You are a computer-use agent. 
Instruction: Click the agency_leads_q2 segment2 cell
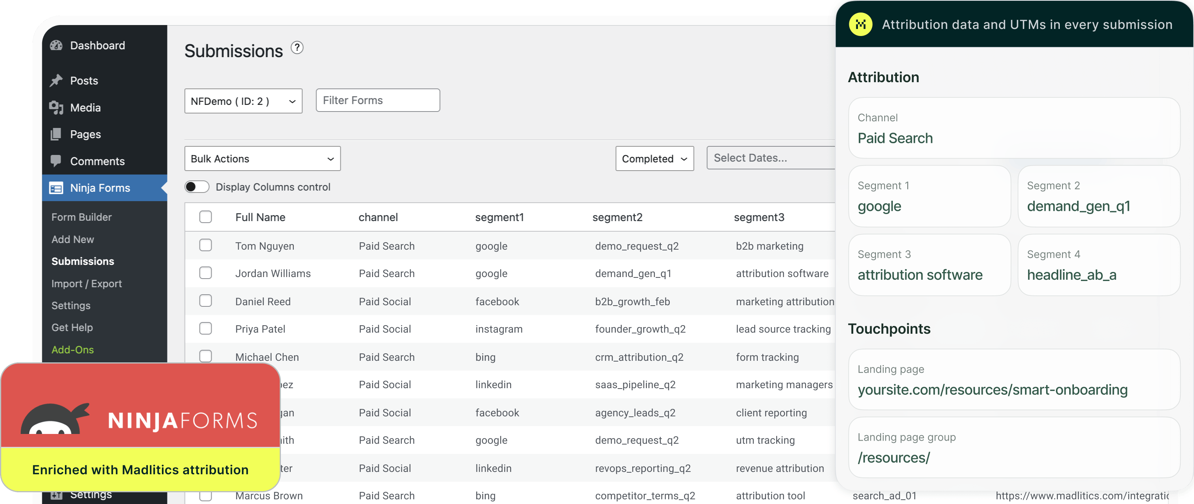pos(635,413)
